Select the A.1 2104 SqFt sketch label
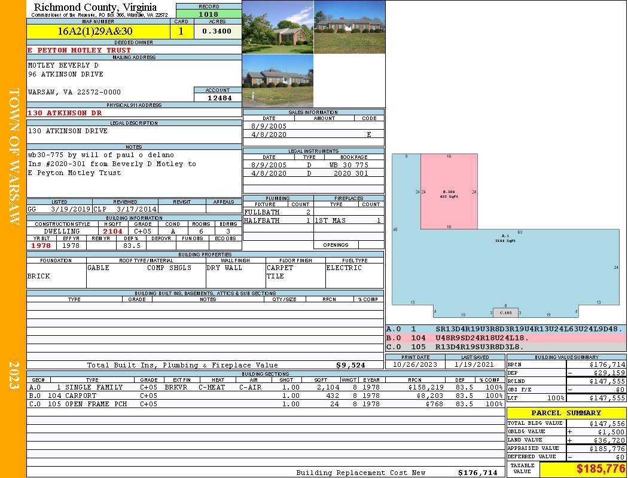Viewport: 628px width, 478px height. click(x=505, y=238)
